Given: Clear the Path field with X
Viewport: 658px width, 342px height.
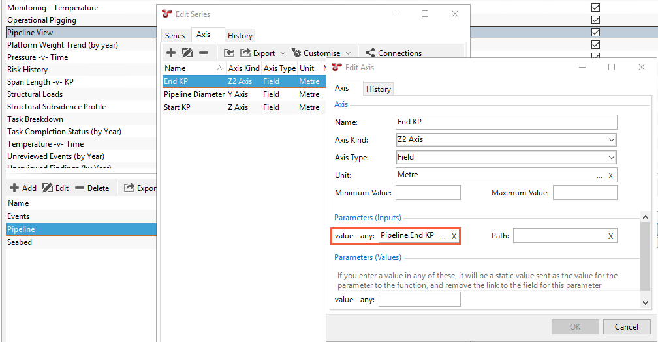Looking at the screenshot, I should coord(610,236).
